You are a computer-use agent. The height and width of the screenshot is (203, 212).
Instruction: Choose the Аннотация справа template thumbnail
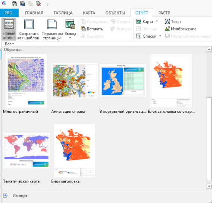(75, 81)
